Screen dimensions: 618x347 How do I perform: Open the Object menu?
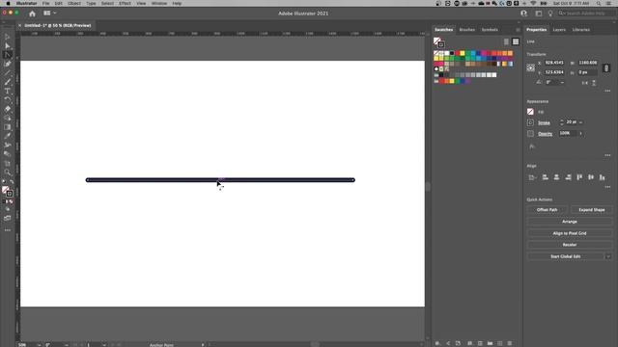tap(74, 3)
